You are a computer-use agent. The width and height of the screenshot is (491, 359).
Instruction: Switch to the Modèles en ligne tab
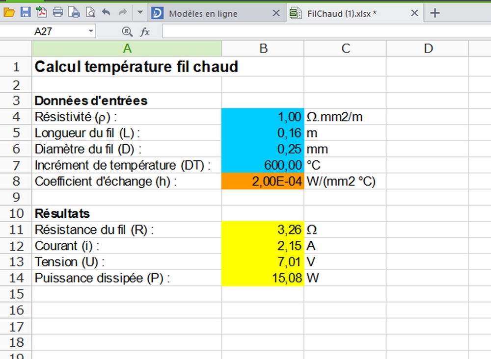click(218, 13)
